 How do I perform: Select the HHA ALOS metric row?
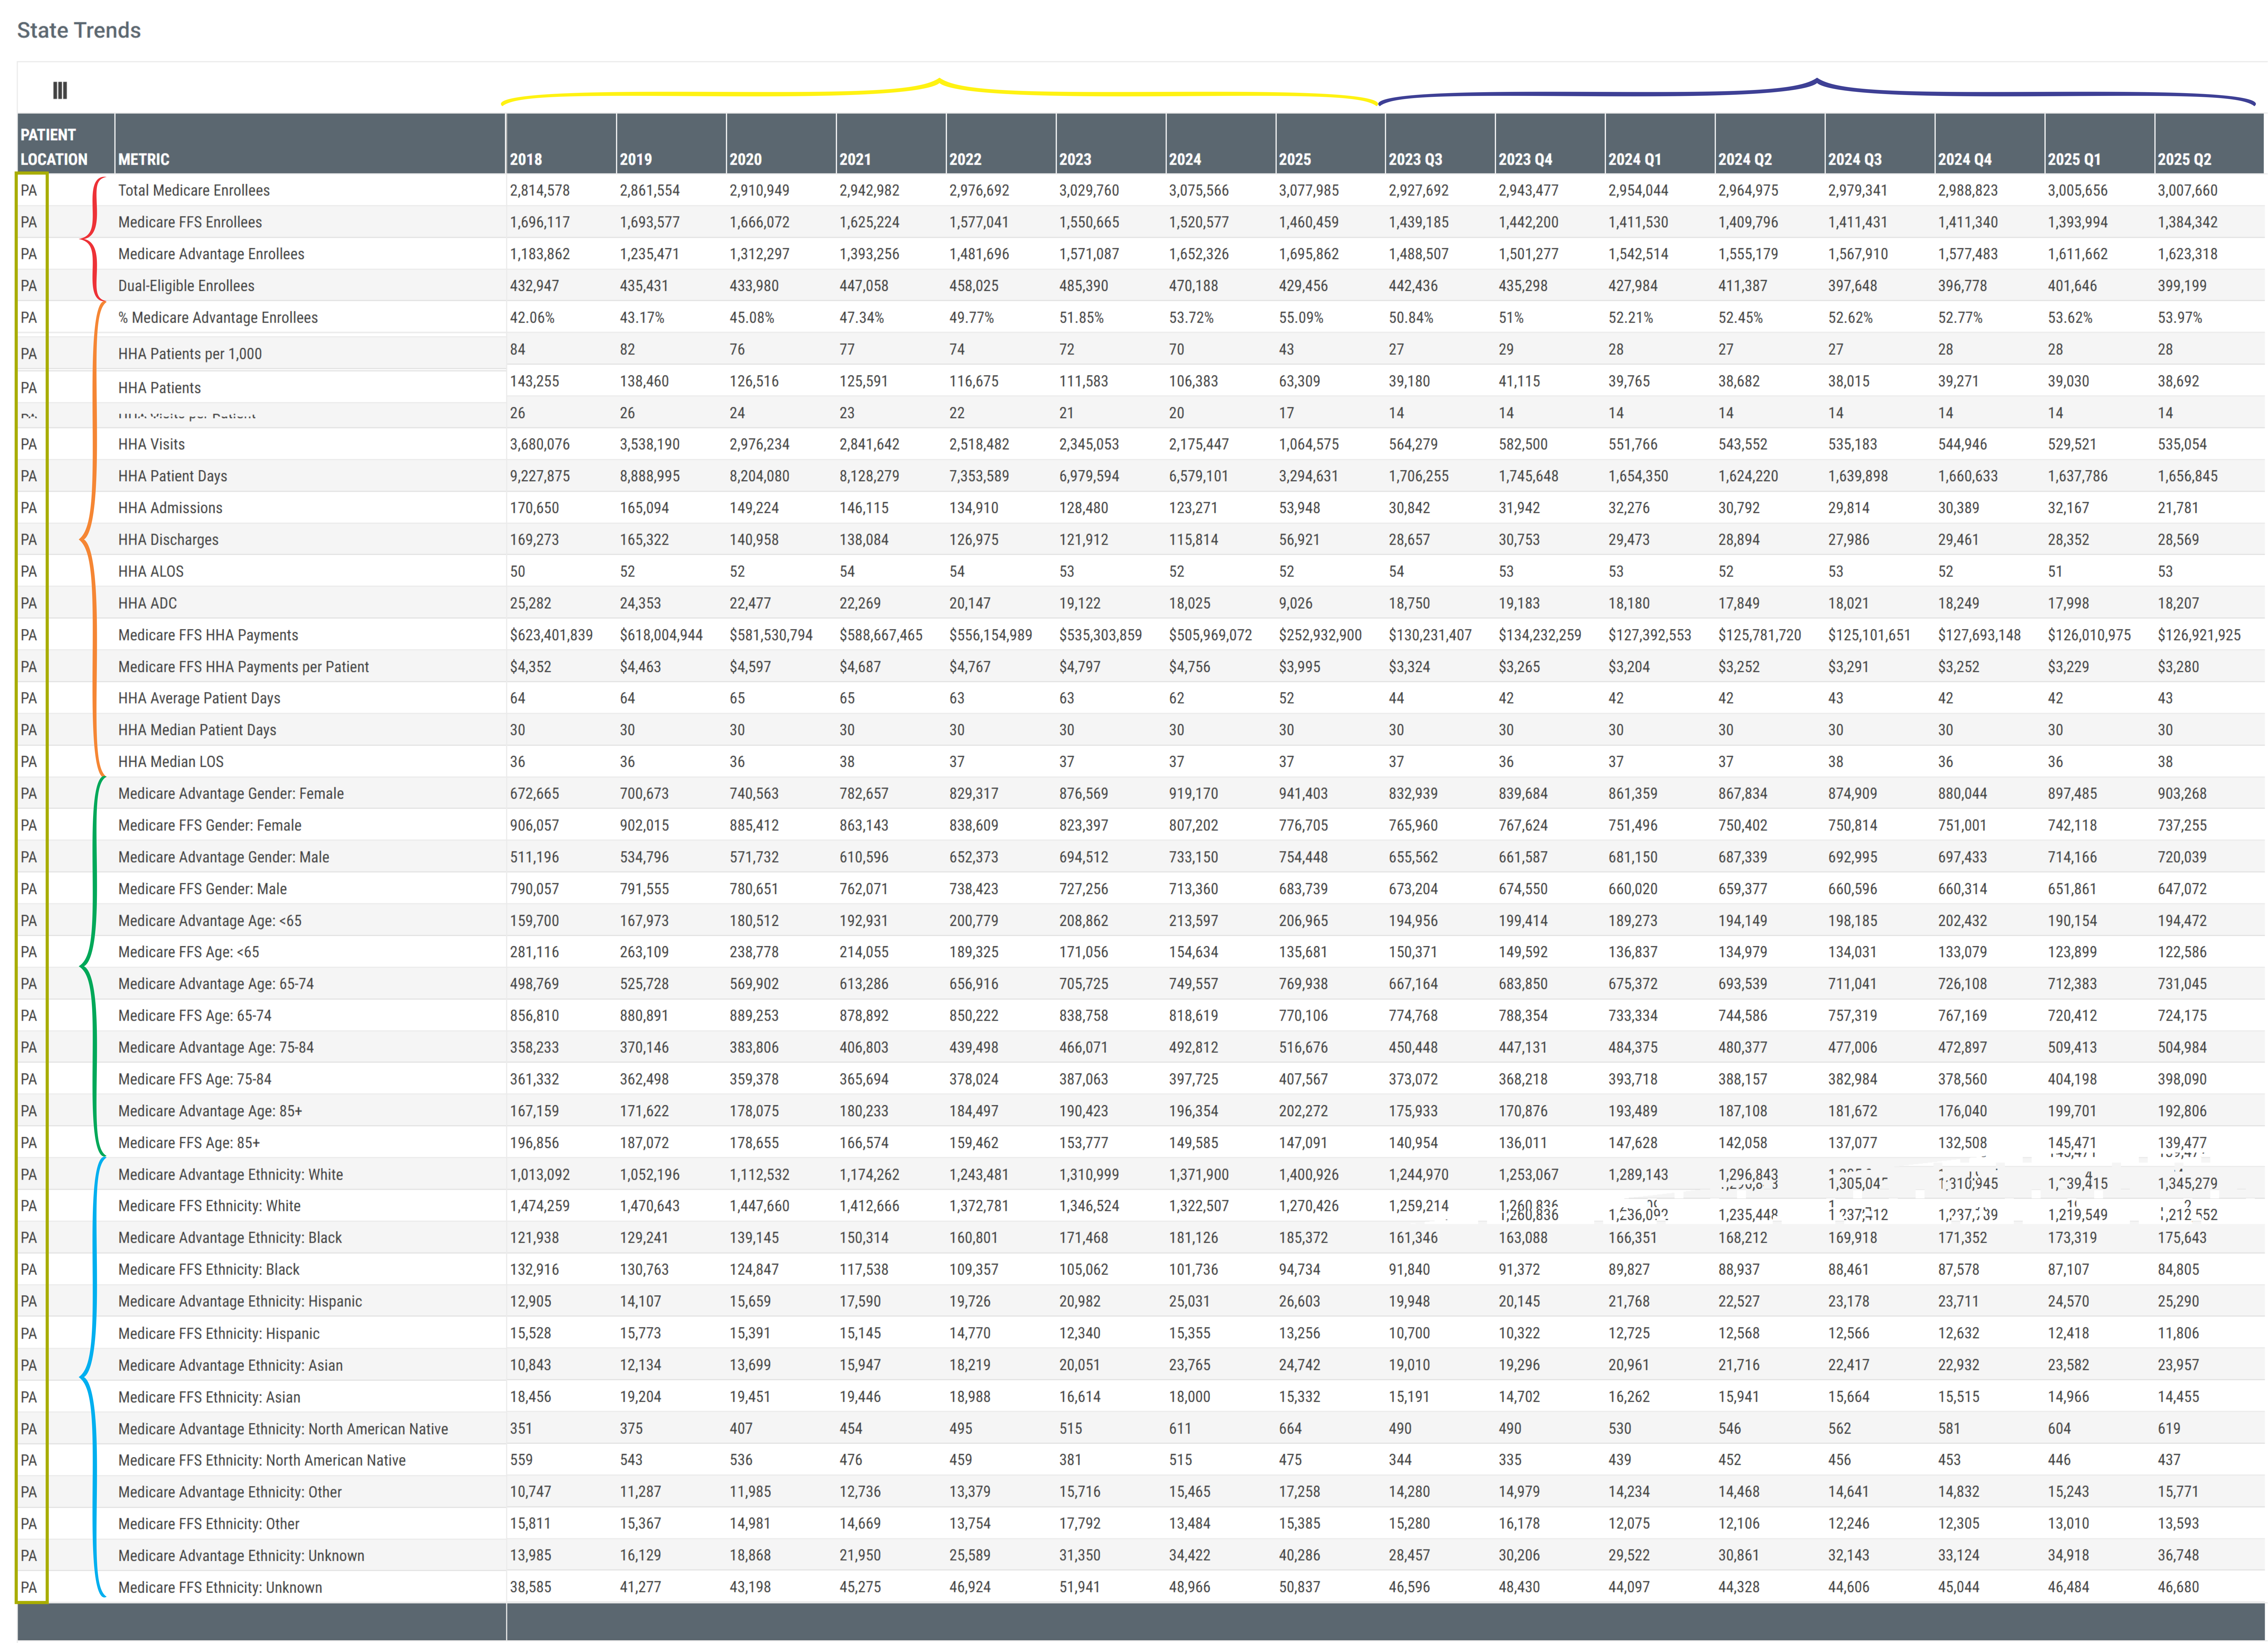pyautogui.click(x=151, y=571)
